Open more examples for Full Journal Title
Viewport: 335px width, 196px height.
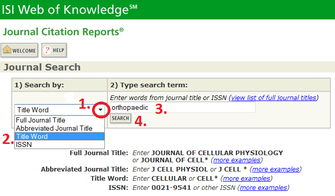click(237, 160)
